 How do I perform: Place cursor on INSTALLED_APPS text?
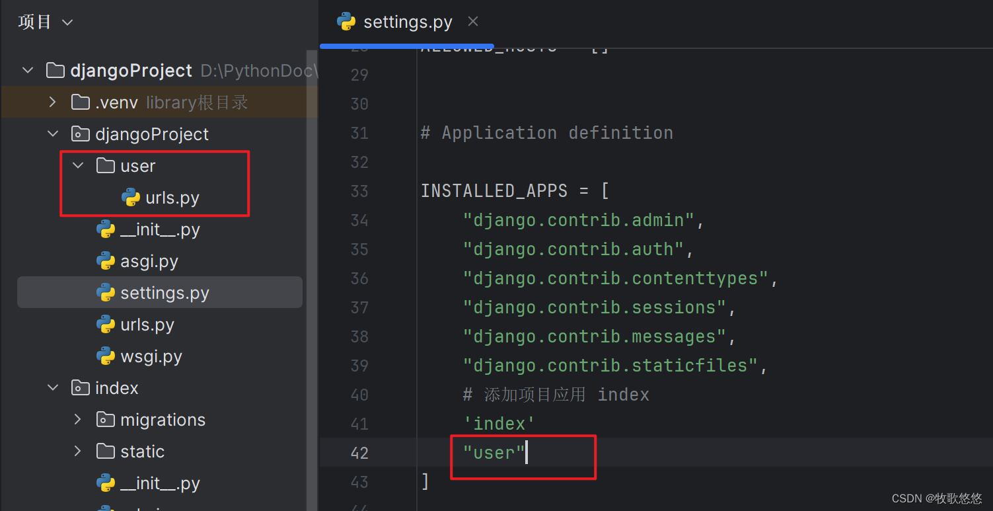494,191
